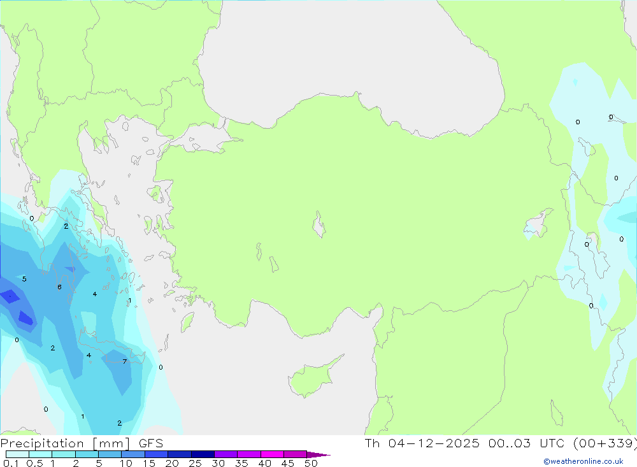Click the precipitation value '6' on the map

[x=59, y=287]
